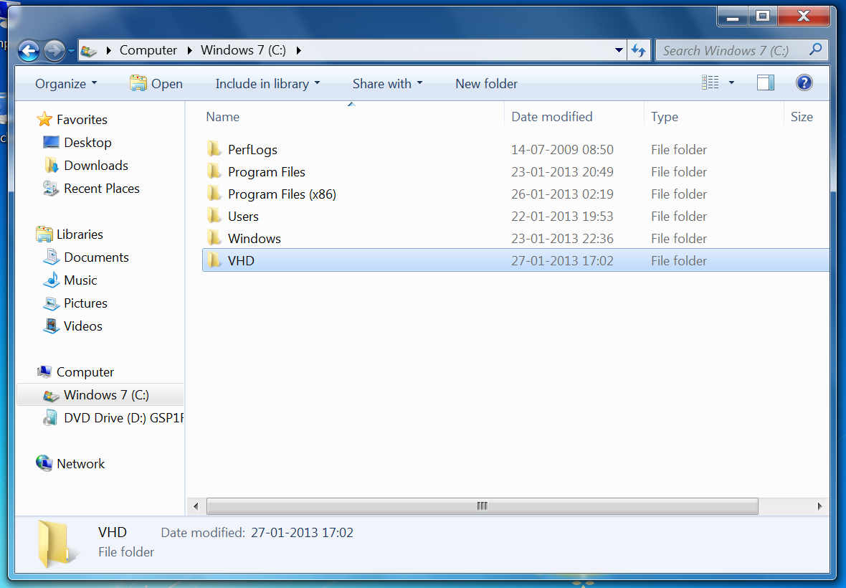This screenshot has height=588, width=846.
Task: Select the VHD folder icon in the file list
Action: [x=214, y=260]
